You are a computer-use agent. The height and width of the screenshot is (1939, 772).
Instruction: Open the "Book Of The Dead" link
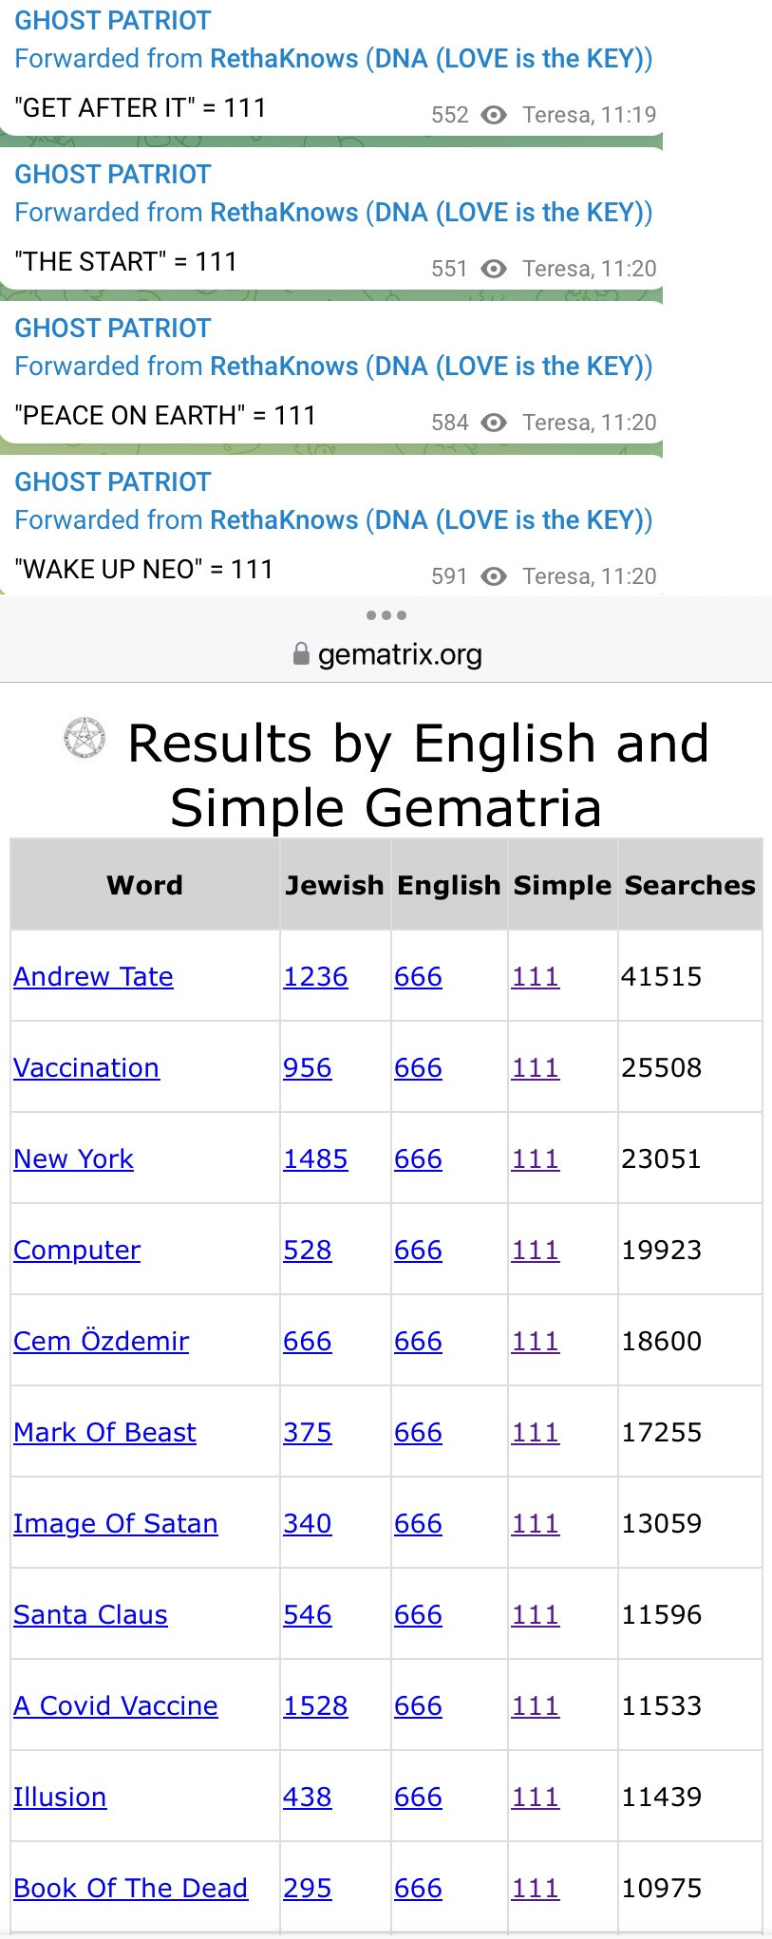(130, 1888)
